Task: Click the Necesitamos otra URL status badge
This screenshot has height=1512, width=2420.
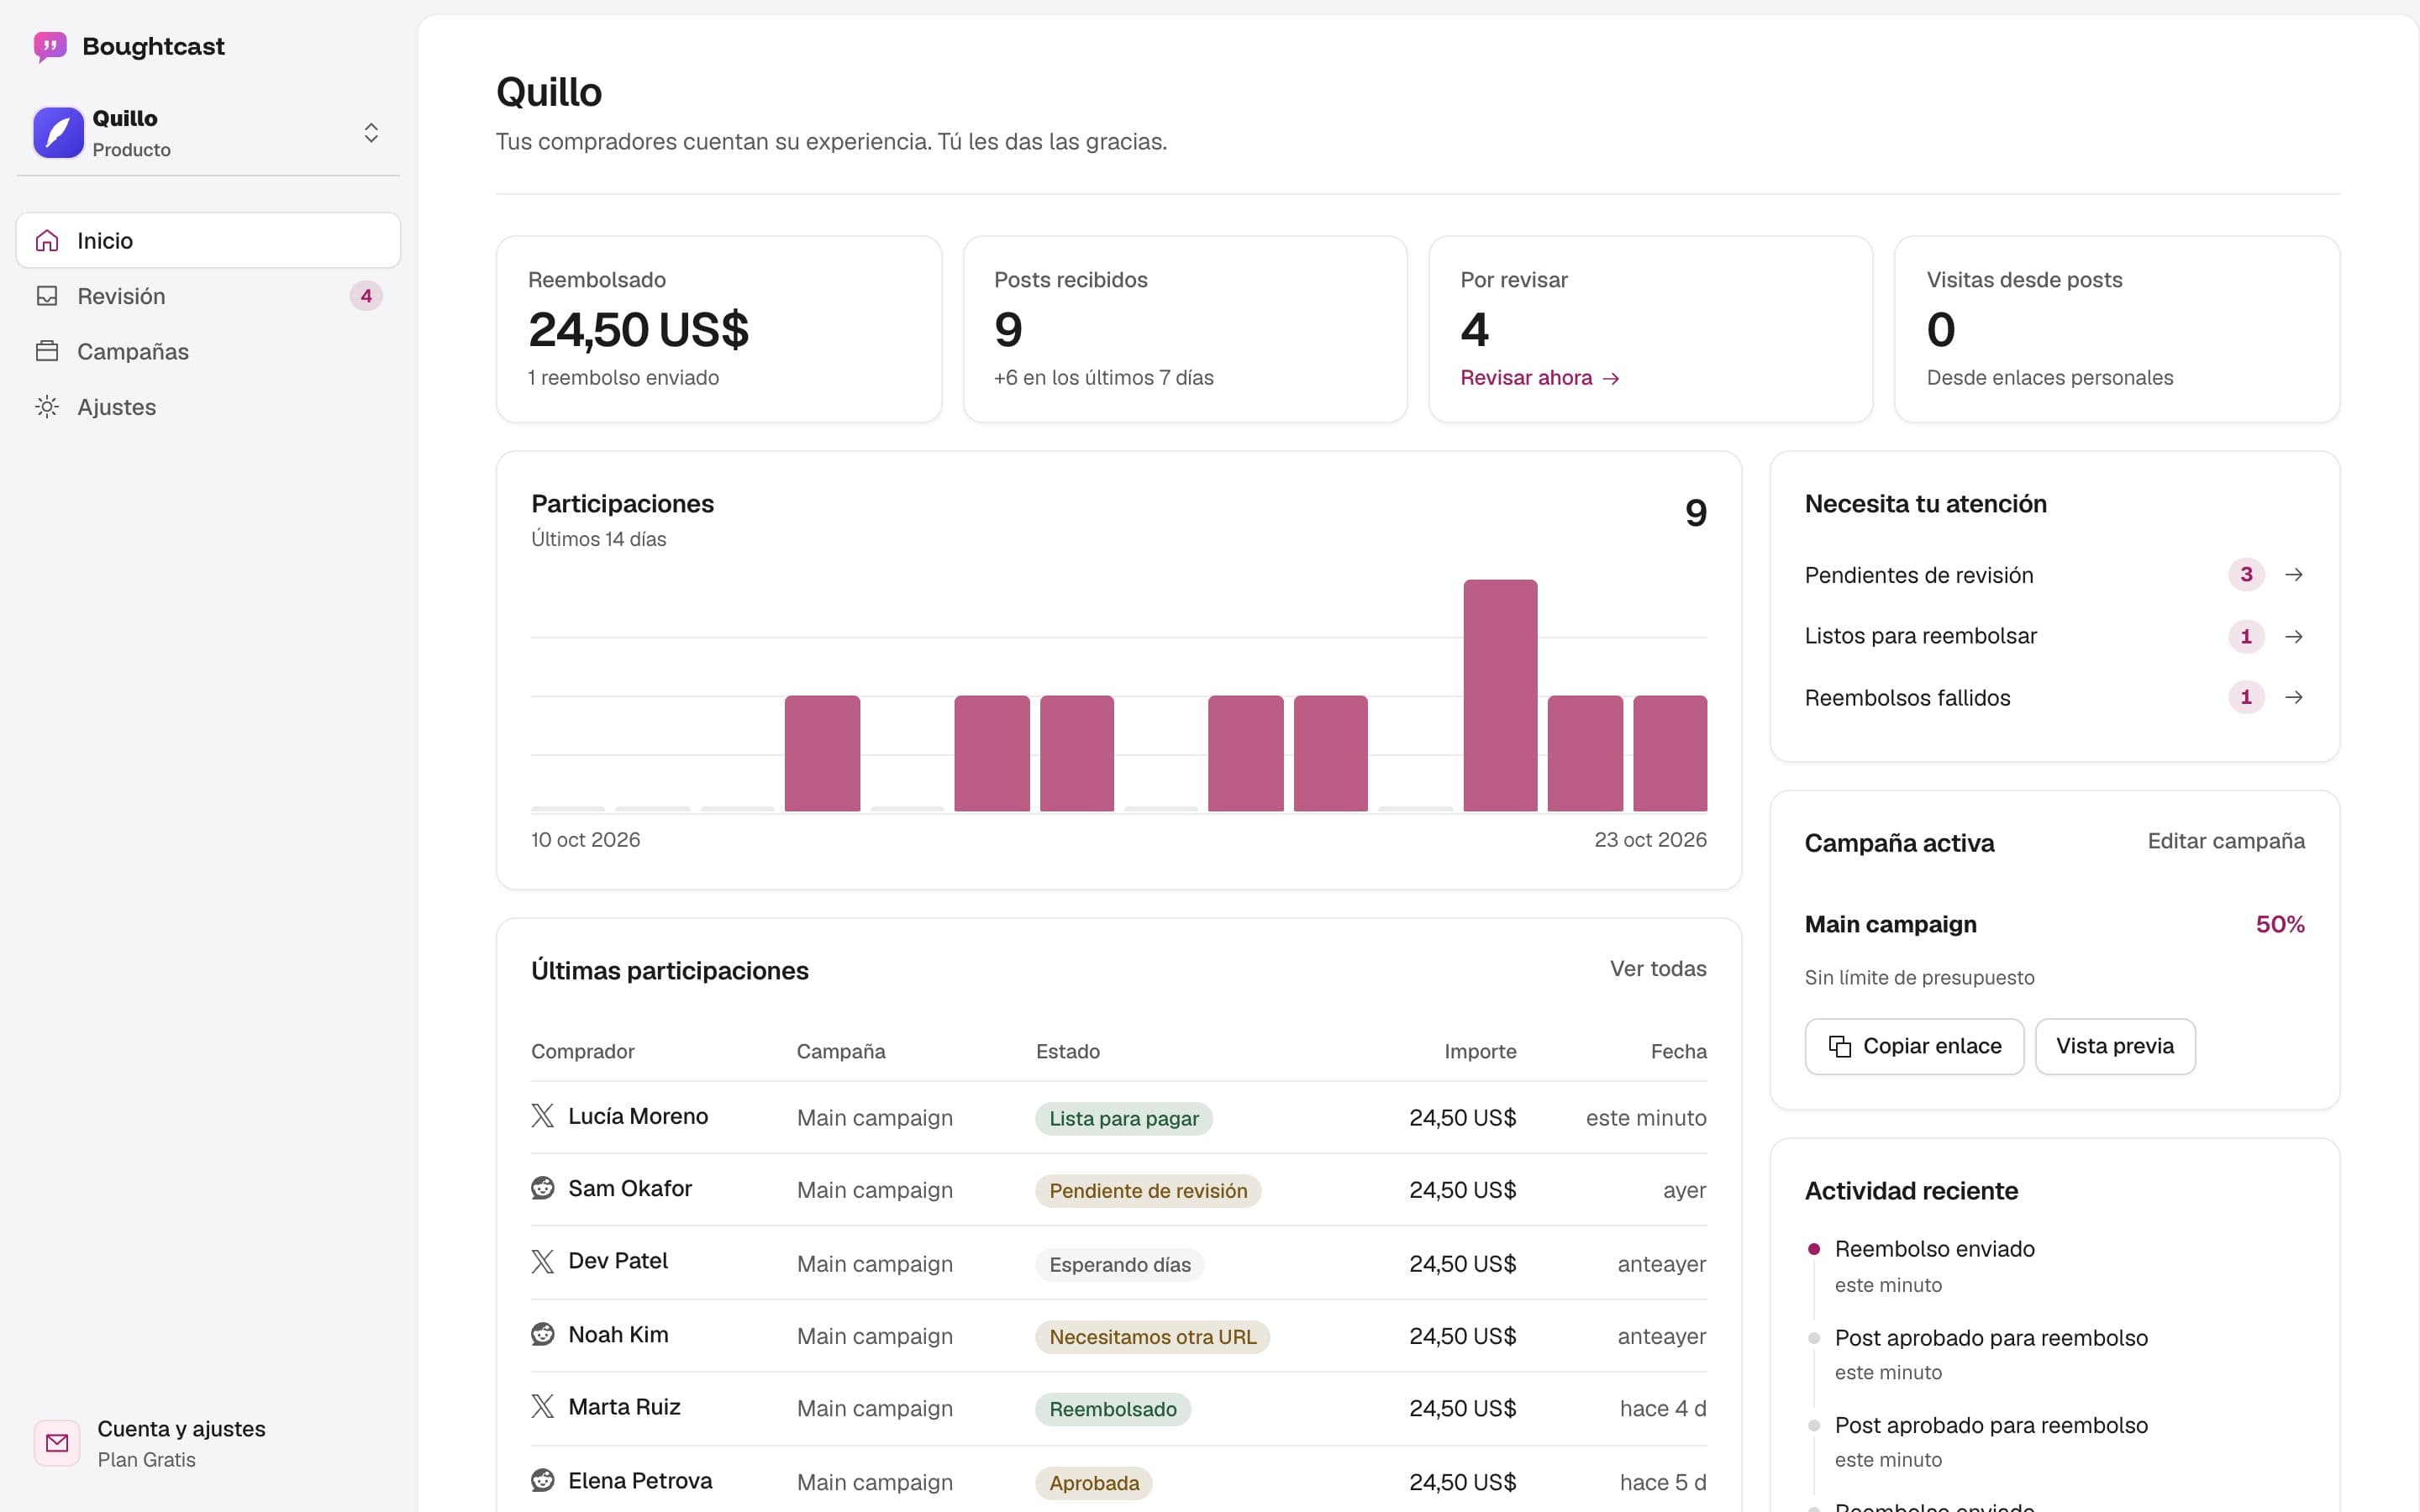Action: (x=1152, y=1336)
